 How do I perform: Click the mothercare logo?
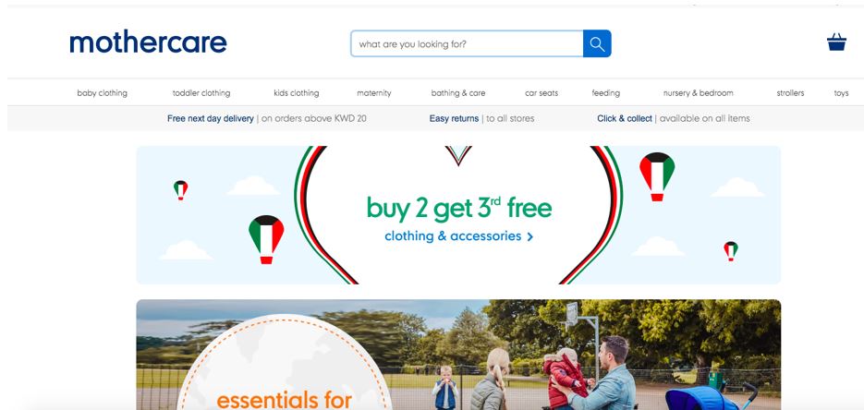(x=148, y=42)
